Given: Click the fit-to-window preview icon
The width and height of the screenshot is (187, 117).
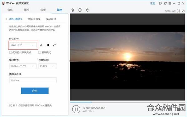Looking at the screenshot, I should pyautogui.click(x=179, y=11).
